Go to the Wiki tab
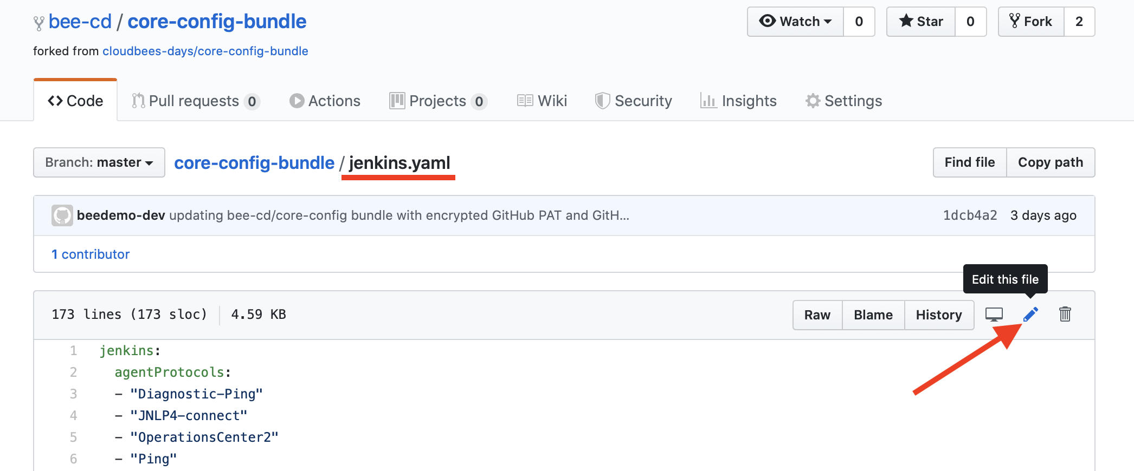1134x471 pixels. click(542, 101)
